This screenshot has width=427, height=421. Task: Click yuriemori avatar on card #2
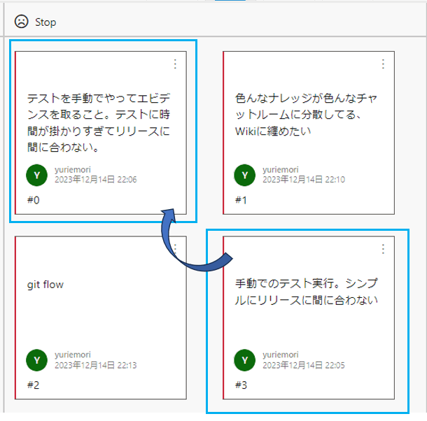tap(37, 360)
